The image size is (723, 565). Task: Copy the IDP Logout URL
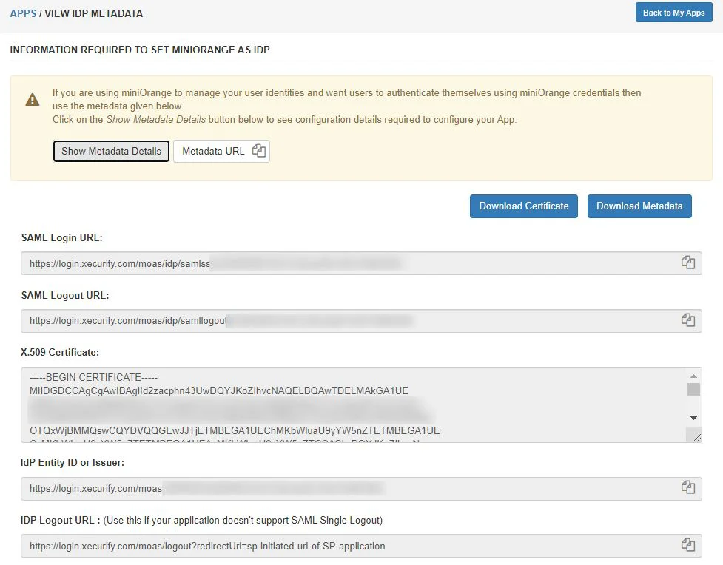pyautogui.click(x=688, y=545)
